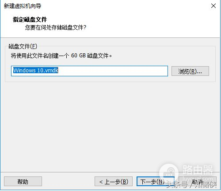Click the 指定磁盘文件 heading text
The height and width of the screenshot is (191, 221).
30,19
